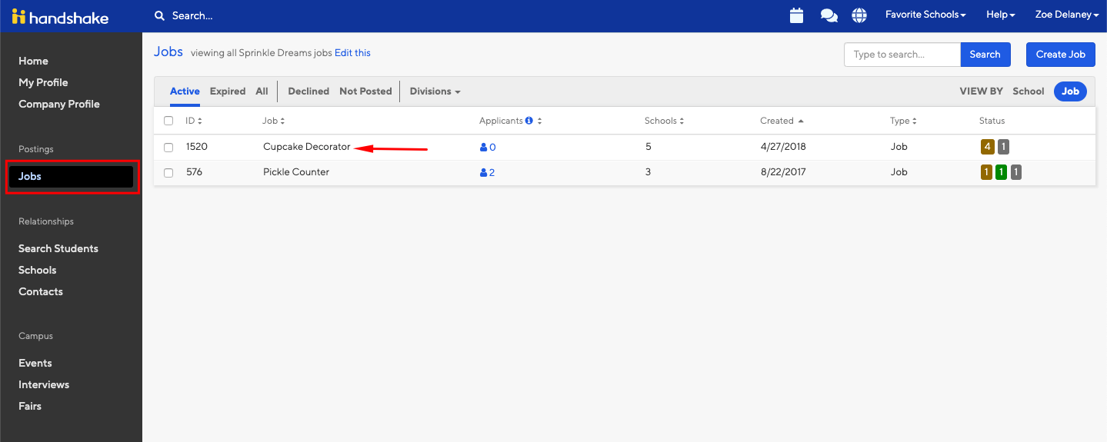Screen dimensions: 1107x442
Task: Open applicants count for Cupcake Decorator
Action: [488, 147]
